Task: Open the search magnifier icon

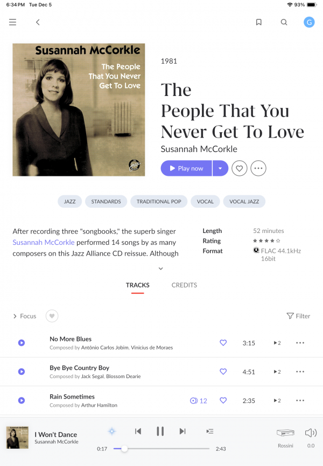Action: [x=284, y=22]
